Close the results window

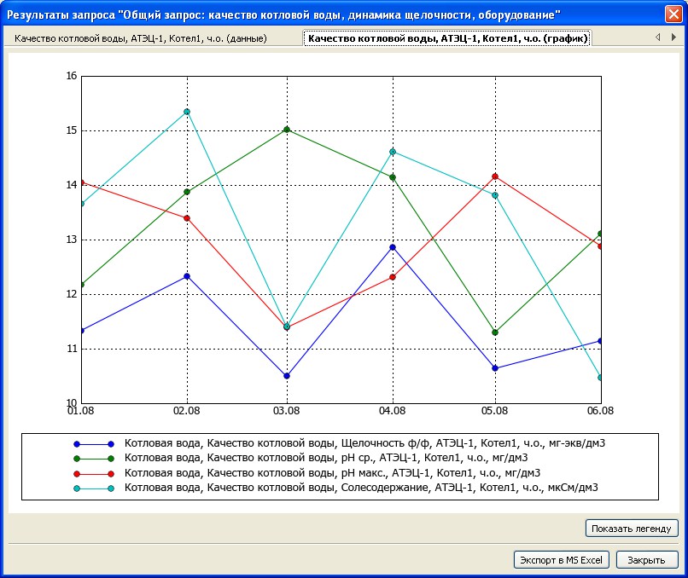pos(673,14)
